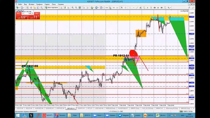
Task: Switch timeframe to H1
Action: (110, 8)
